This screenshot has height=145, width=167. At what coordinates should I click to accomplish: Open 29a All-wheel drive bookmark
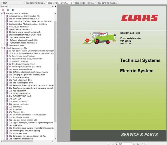(x=17, y=112)
